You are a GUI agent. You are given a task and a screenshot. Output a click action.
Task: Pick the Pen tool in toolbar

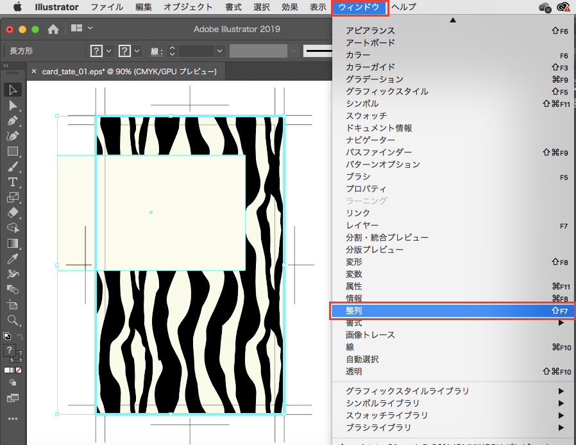12,121
